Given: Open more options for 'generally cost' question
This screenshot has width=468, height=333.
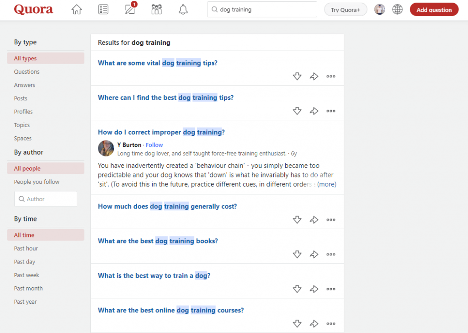Looking at the screenshot, I should (x=331, y=220).
